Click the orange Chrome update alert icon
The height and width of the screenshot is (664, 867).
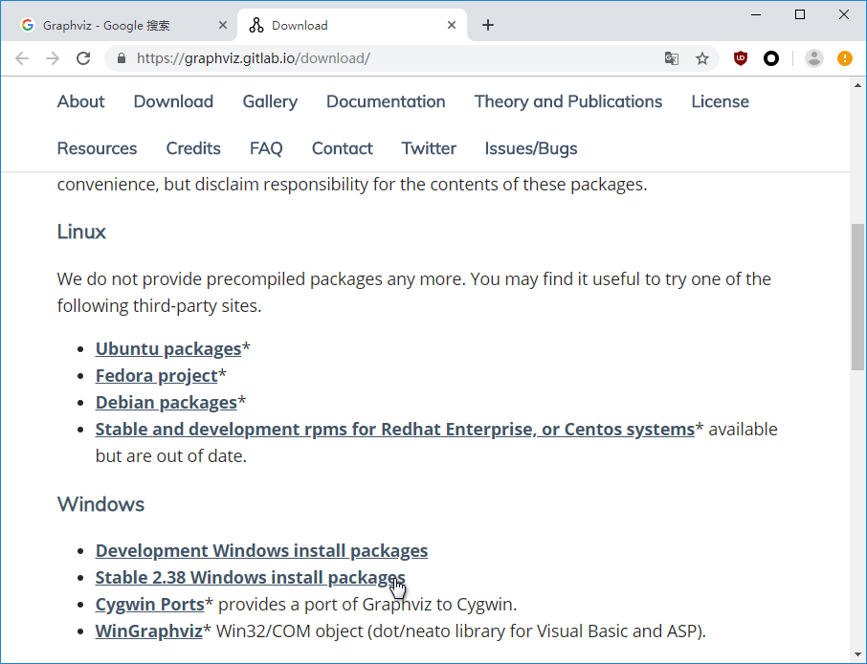pyautogui.click(x=845, y=58)
